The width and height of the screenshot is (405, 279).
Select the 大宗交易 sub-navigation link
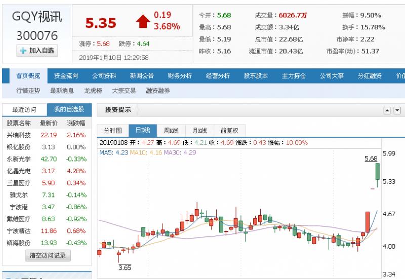[124, 91]
